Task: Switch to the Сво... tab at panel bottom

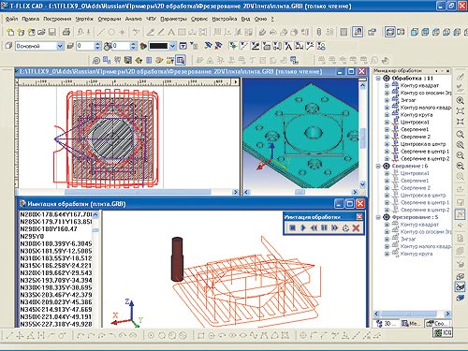Action: (437, 324)
